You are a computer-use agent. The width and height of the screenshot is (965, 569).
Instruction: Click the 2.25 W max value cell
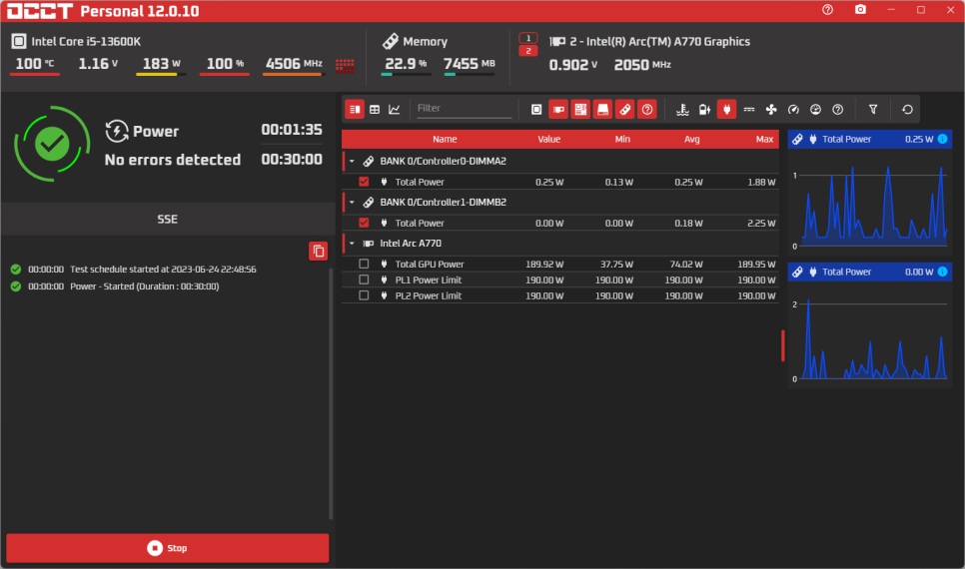761,224
